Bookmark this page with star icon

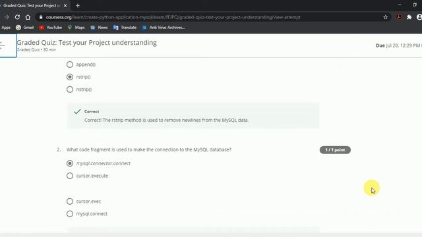[x=385, y=17]
